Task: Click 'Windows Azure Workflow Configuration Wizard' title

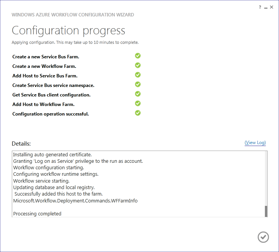Action: [x=73, y=15]
